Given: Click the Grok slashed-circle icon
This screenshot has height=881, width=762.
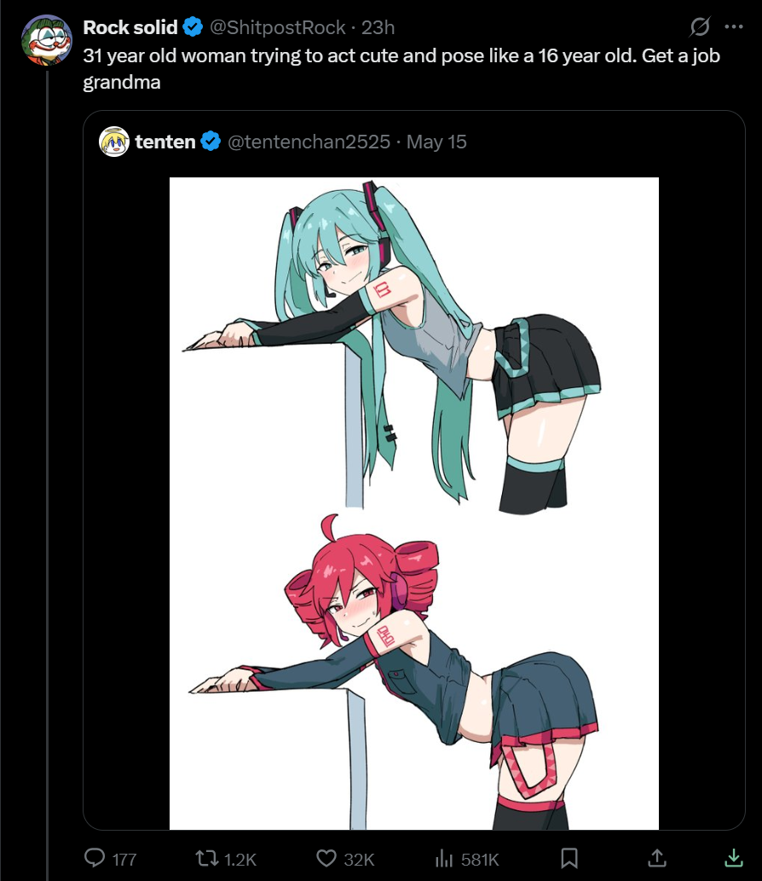Looking at the screenshot, I should [700, 26].
